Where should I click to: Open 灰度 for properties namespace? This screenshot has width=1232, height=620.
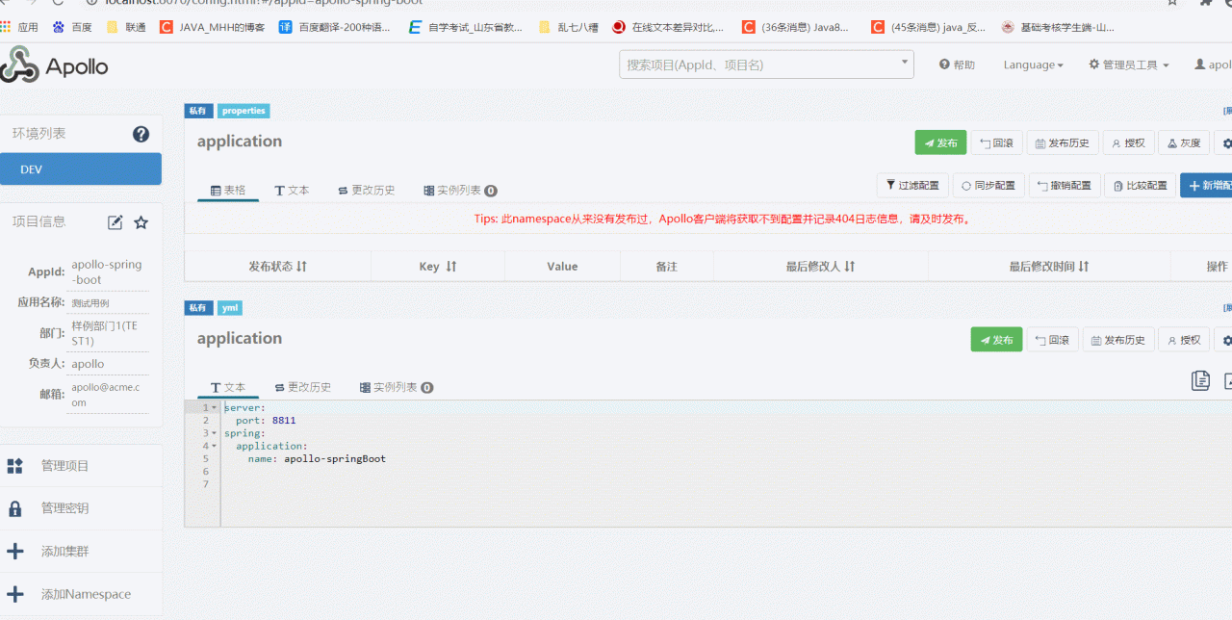(1184, 142)
